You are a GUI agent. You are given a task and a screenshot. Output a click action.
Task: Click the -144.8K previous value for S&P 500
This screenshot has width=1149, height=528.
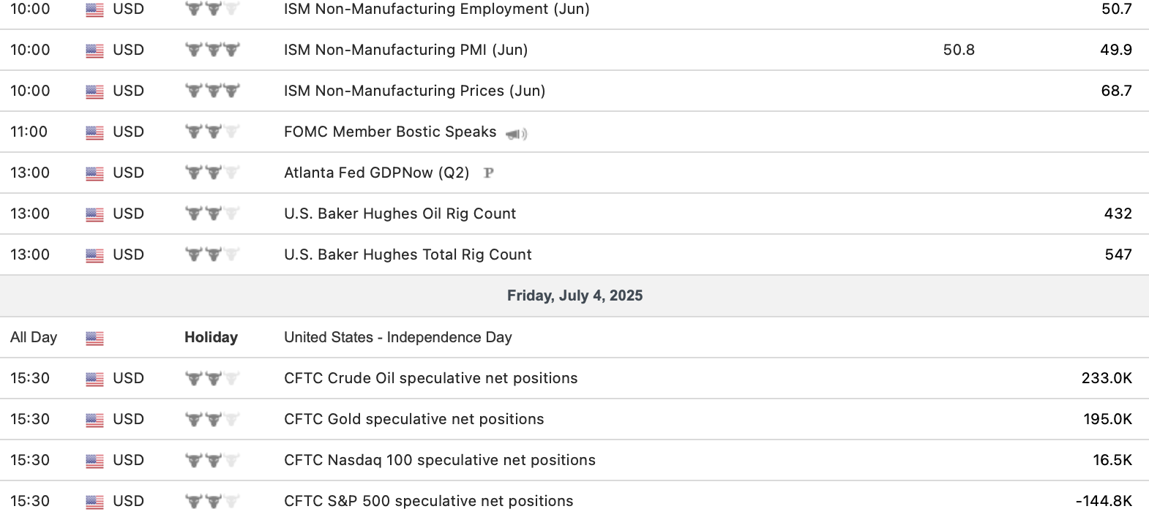[1104, 501]
